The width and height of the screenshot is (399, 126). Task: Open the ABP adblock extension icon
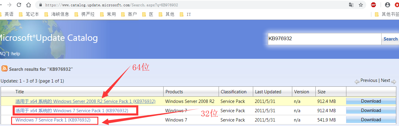tap(373, 5)
